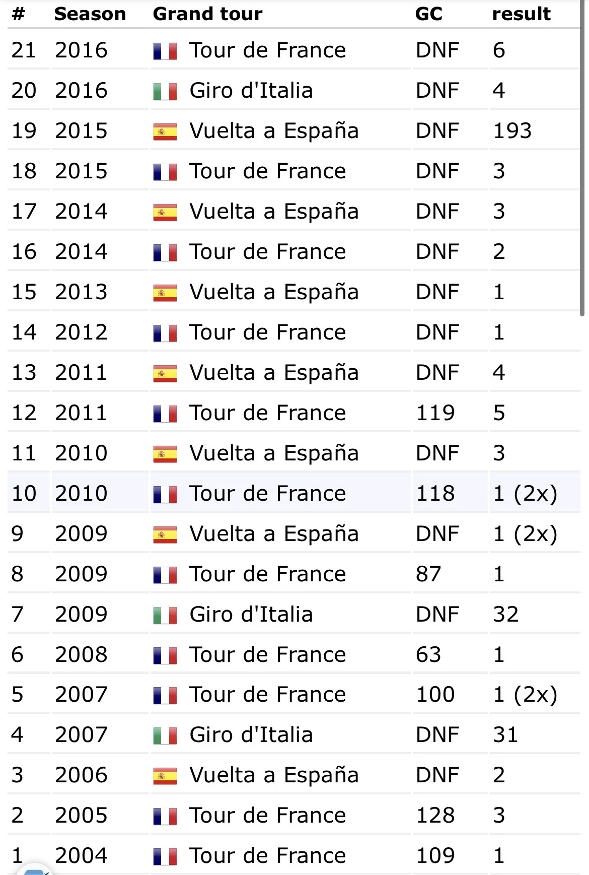The height and width of the screenshot is (875, 589).
Task: Click the result column header
Action: 522,14
